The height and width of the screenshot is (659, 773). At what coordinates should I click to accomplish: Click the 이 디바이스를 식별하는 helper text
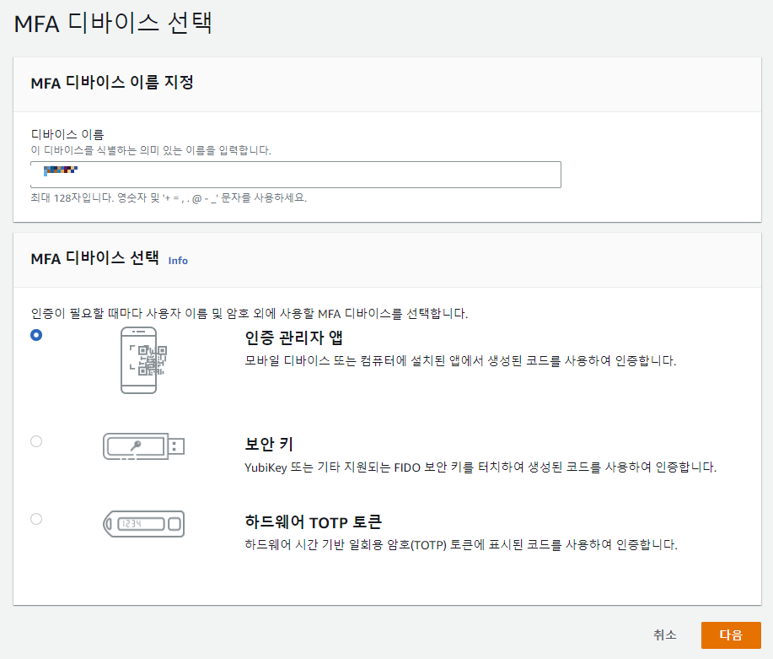coord(151,150)
